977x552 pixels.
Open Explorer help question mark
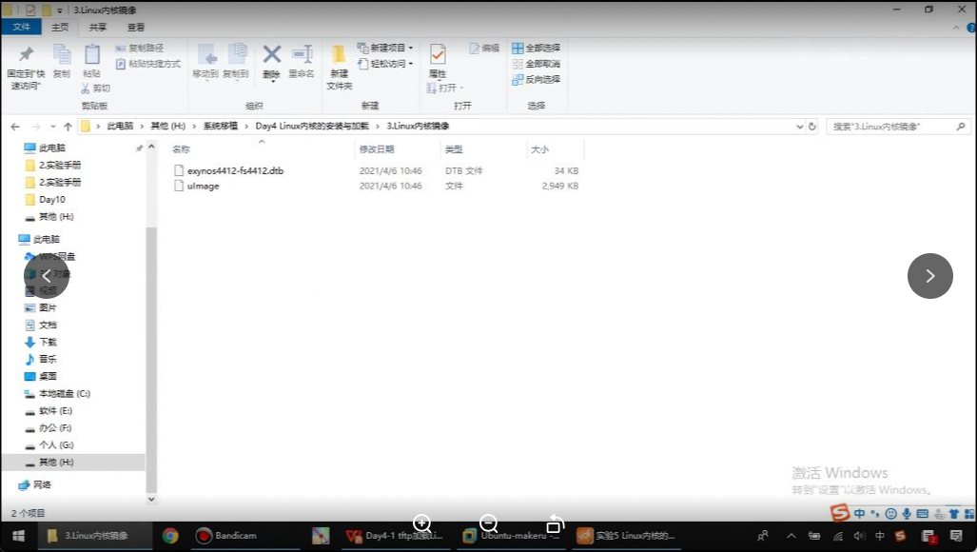point(970,28)
